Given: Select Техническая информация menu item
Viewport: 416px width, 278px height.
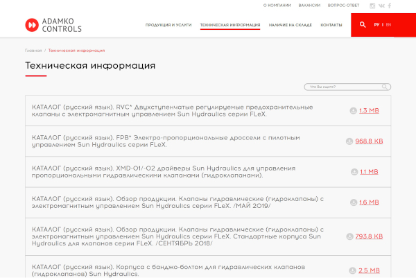Looking at the screenshot, I should (230, 25).
